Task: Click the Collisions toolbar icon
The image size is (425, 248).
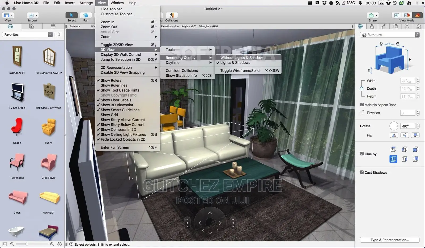Action: click(x=172, y=15)
